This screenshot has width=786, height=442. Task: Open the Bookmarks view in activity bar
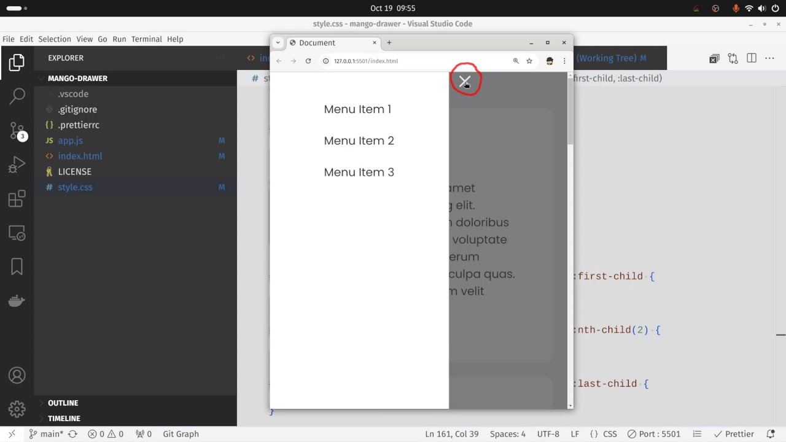pos(17,266)
